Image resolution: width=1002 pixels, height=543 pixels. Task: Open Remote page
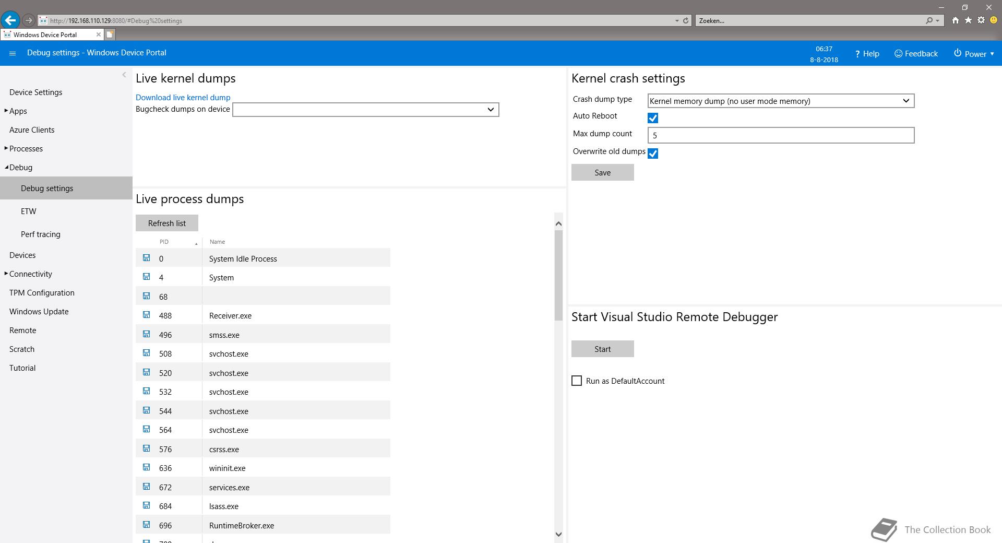[x=23, y=330]
